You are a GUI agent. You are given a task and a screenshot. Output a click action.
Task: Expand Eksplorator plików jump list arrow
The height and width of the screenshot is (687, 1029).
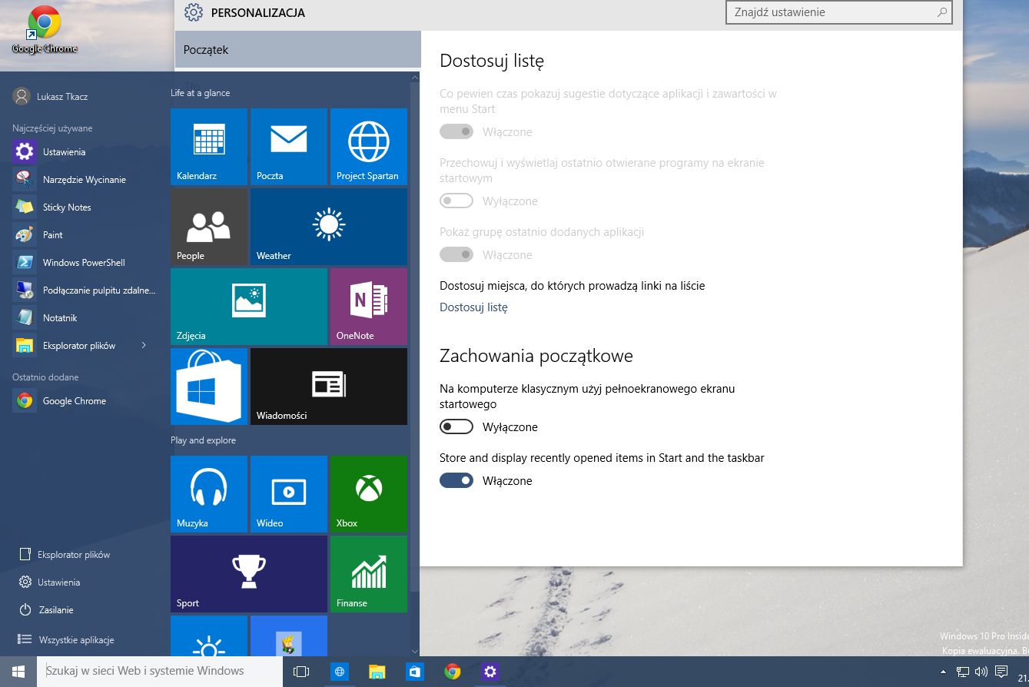[x=144, y=346]
